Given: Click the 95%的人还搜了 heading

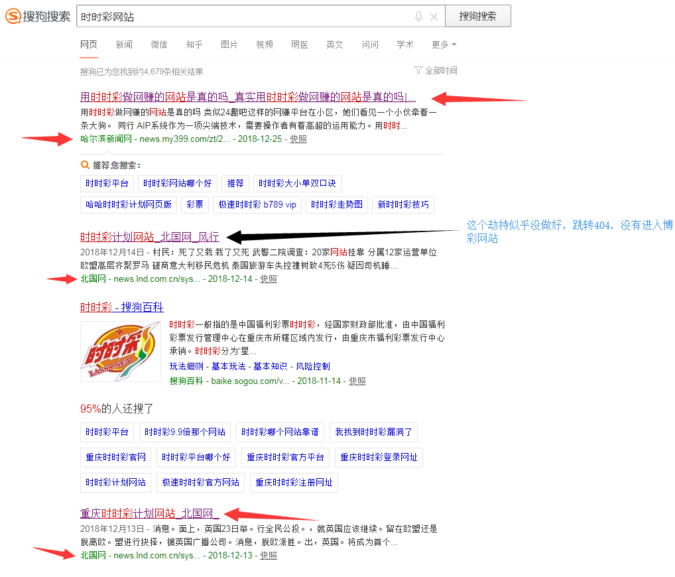Looking at the screenshot, I should pyautogui.click(x=117, y=409).
